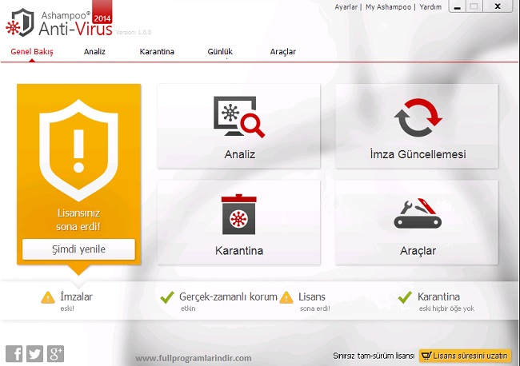Click the Karantina status green checkmark
The height and width of the screenshot is (366, 520).
tap(405, 297)
